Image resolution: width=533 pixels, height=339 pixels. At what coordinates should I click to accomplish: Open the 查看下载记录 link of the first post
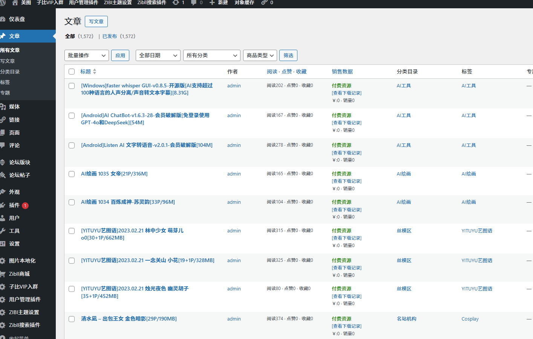pos(346,93)
